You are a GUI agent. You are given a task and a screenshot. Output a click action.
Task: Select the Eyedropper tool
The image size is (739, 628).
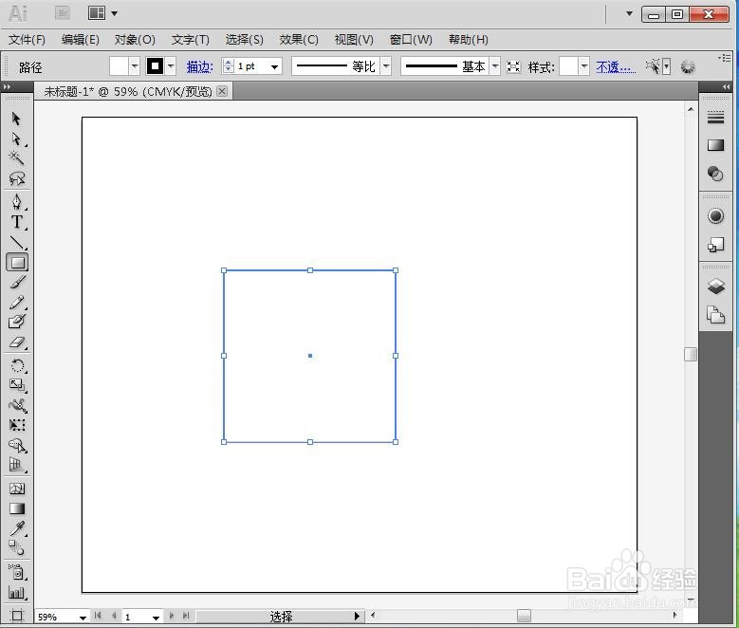pos(16,528)
